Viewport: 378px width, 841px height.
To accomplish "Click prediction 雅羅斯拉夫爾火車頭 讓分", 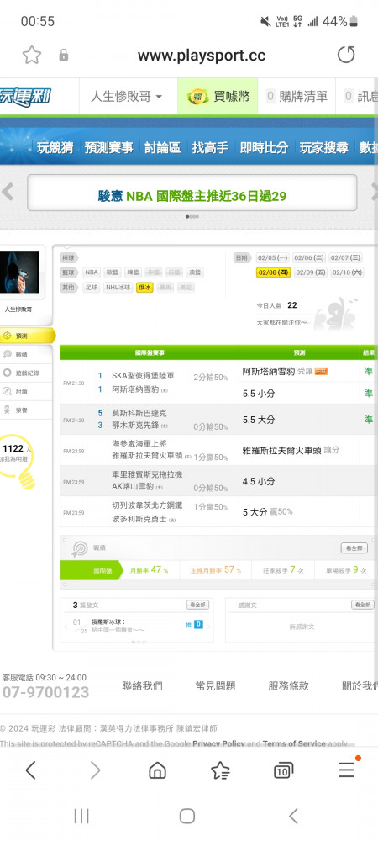I will (x=291, y=450).
